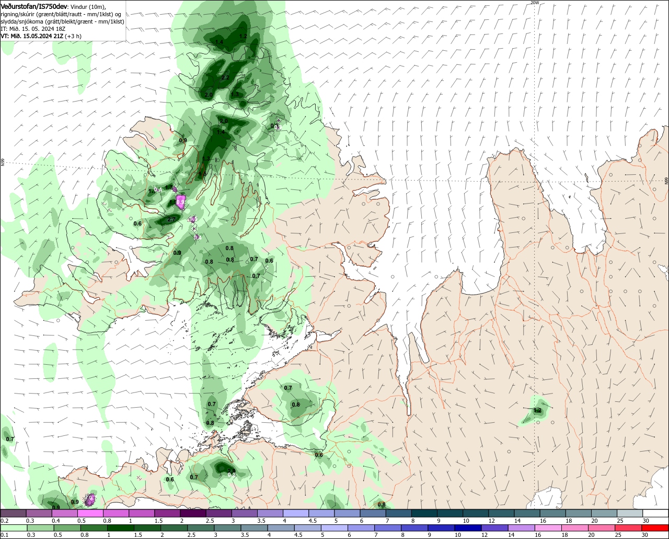Click the 2.2 precipitation value on the map
Image resolution: width=669 pixels, height=539 pixels.
click(225, 77)
